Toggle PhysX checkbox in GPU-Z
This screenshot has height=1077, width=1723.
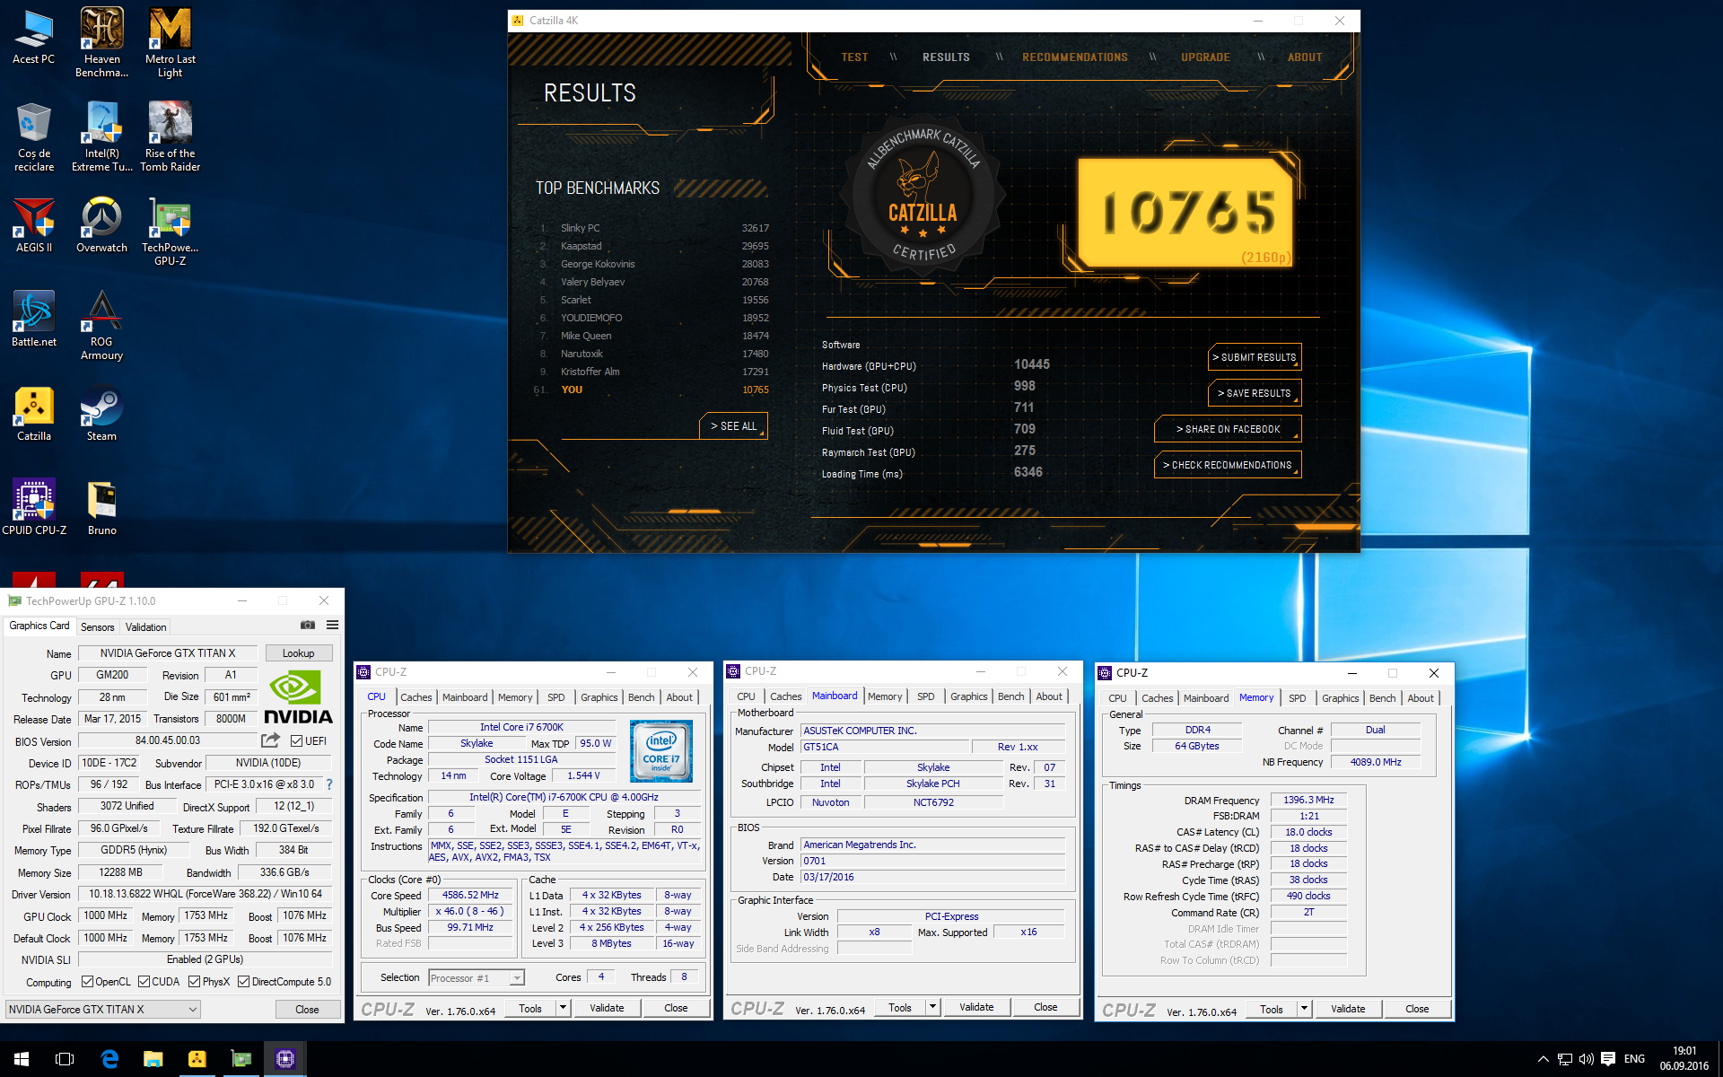pyautogui.click(x=194, y=982)
